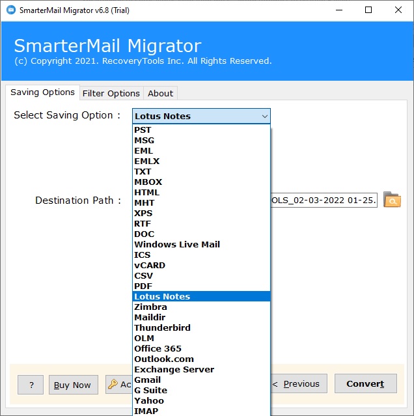Open the Select Saving Option dropdown arrow
This screenshot has width=414, height=416.
coord(264,116)
